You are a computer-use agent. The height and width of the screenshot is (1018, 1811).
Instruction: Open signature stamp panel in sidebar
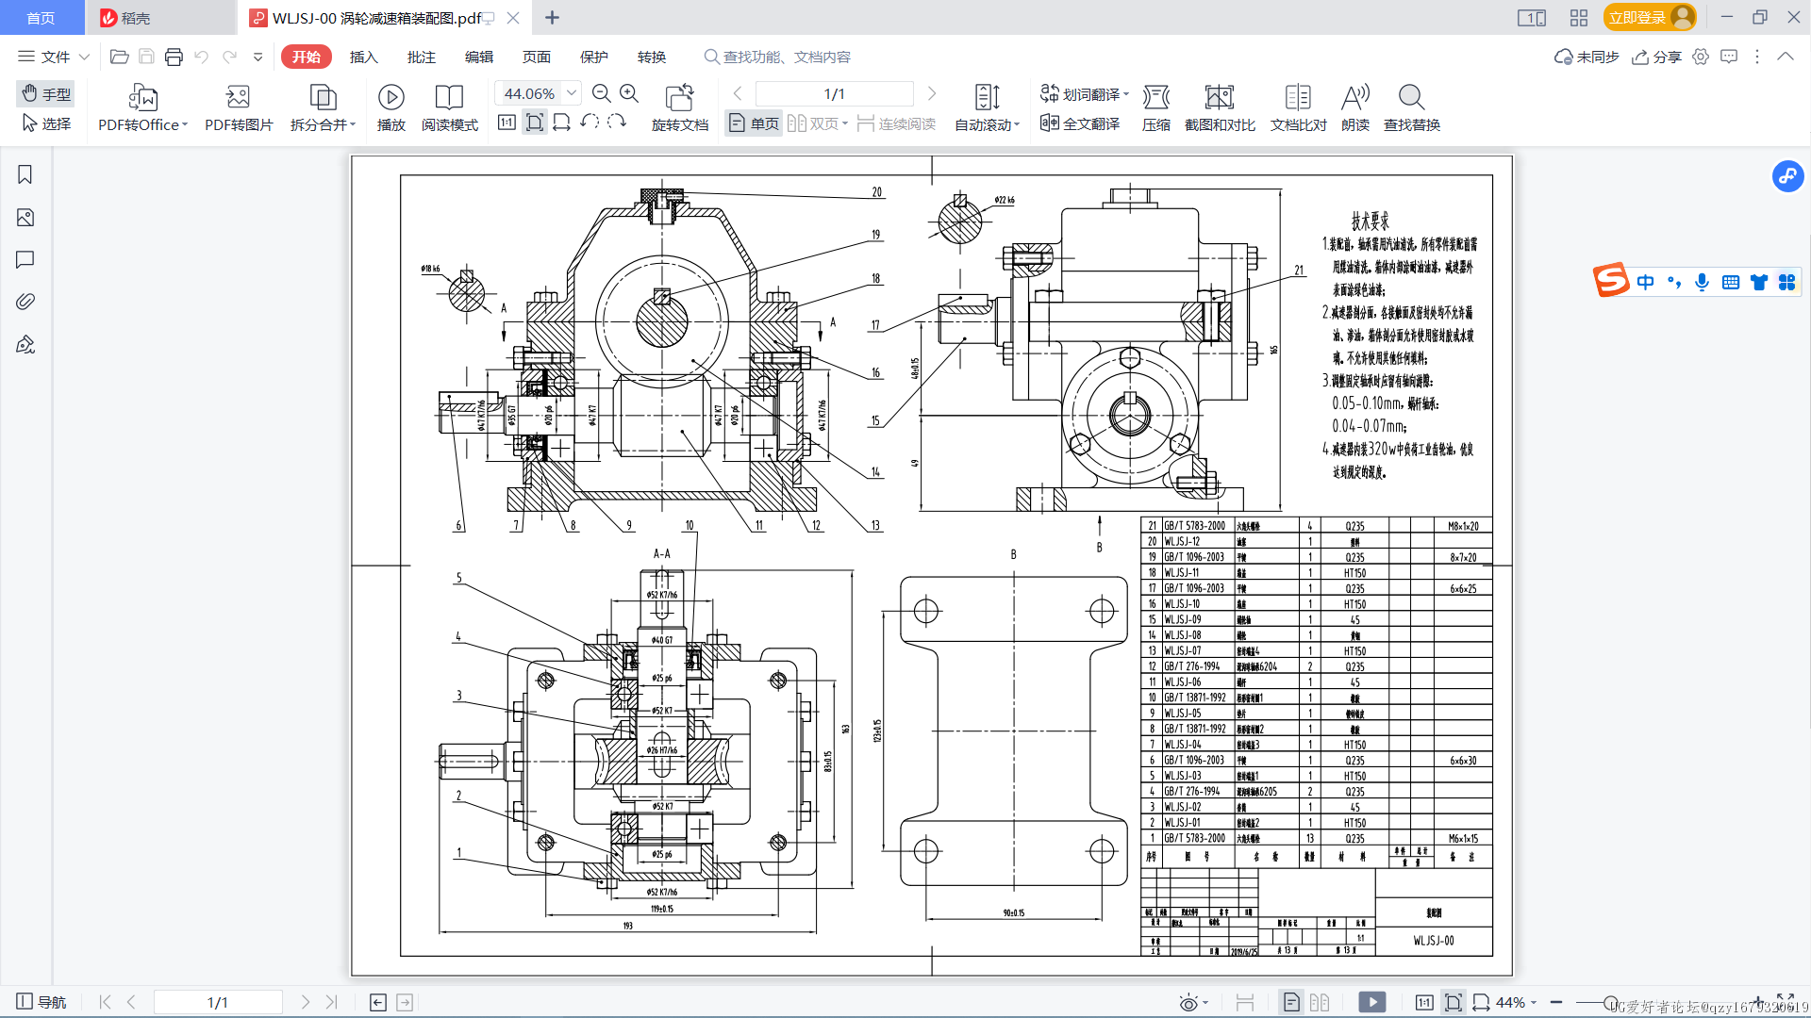pyautogui.click(x=25, y=344)
